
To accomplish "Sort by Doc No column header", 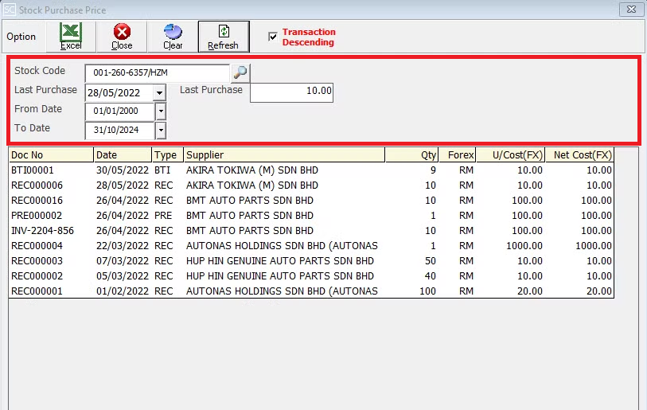I will coord(51,154).
